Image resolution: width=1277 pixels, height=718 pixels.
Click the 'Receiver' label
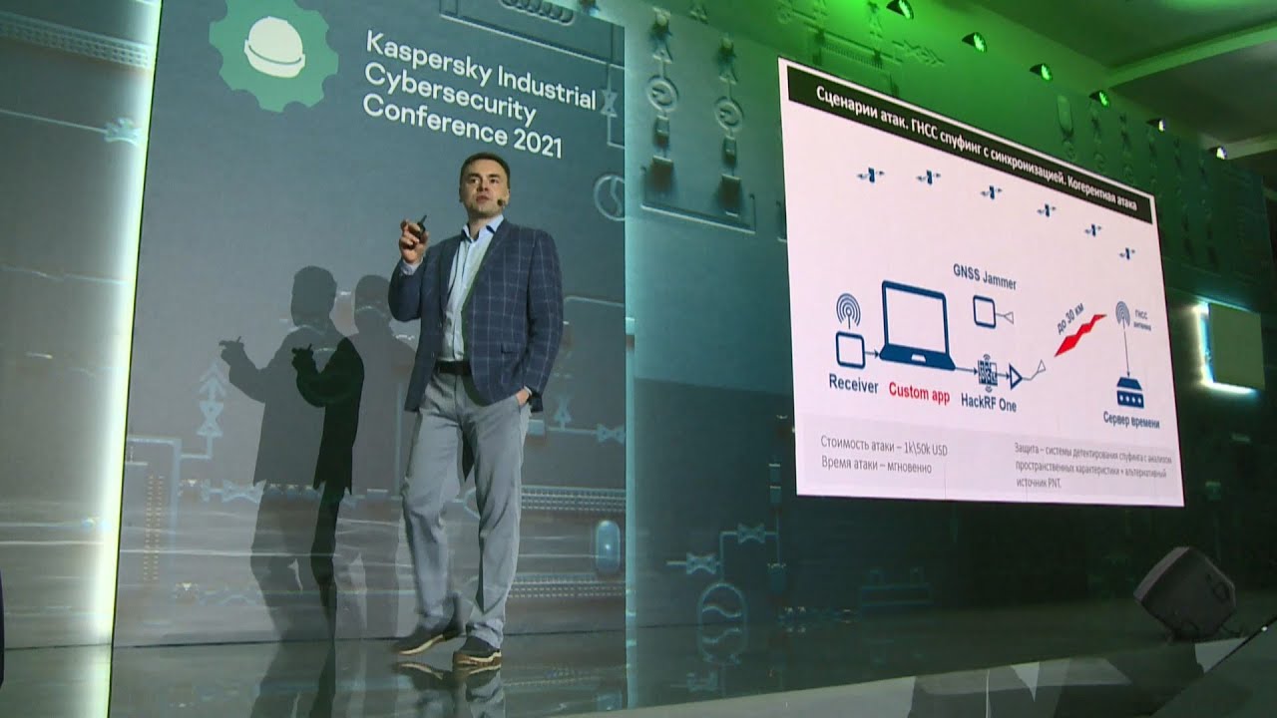(x=854, y=383)
